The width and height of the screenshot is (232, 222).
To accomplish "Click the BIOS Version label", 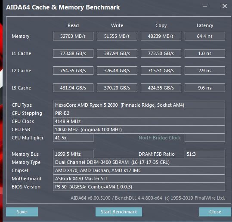I will click(x=26, y=187).
